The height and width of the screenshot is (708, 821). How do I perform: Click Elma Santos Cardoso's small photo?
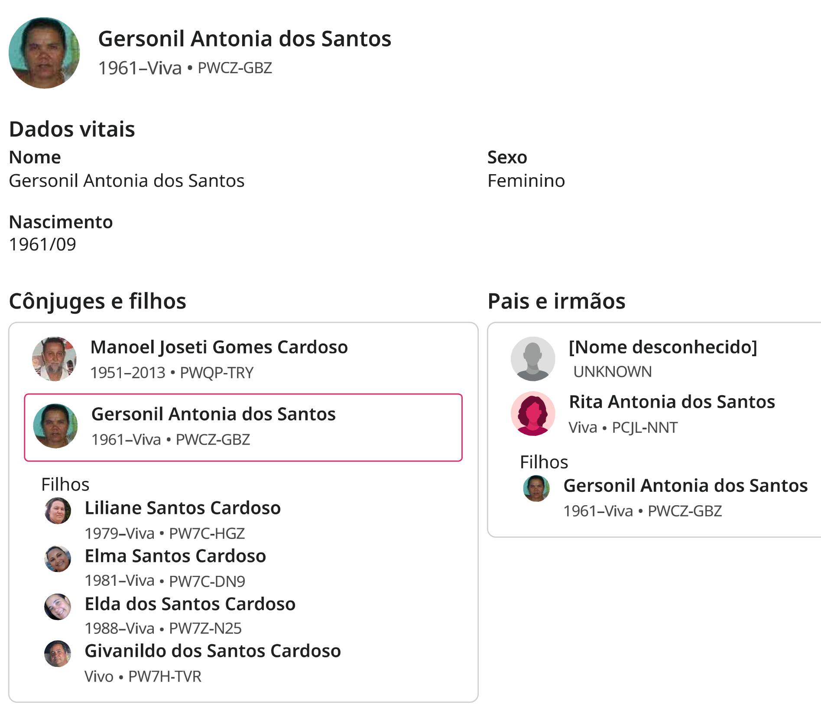(x=58, y=559)
